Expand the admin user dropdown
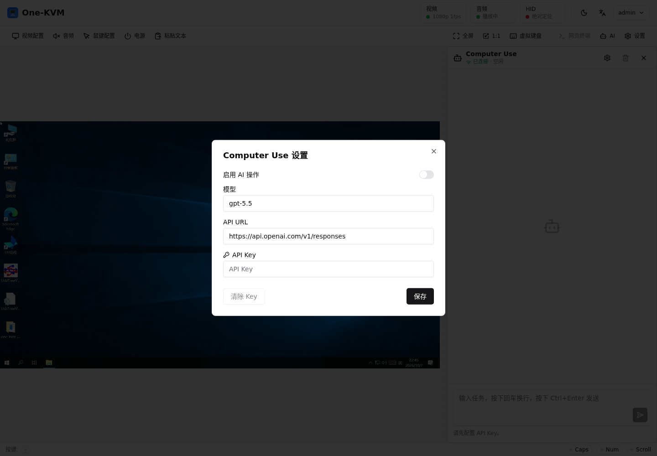657x456 pixels. [x=631, y=13]
